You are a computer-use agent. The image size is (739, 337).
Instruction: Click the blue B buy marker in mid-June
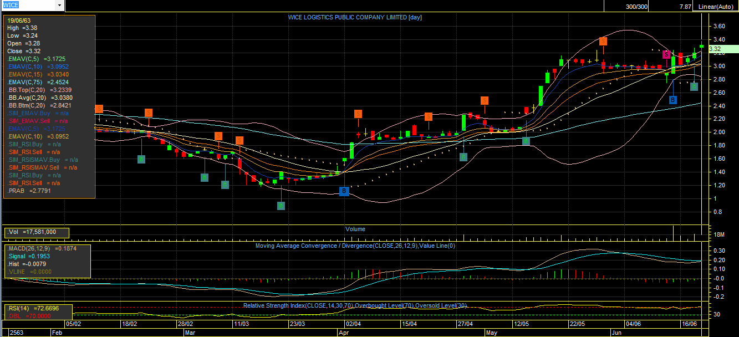click(x=672, y=100)
